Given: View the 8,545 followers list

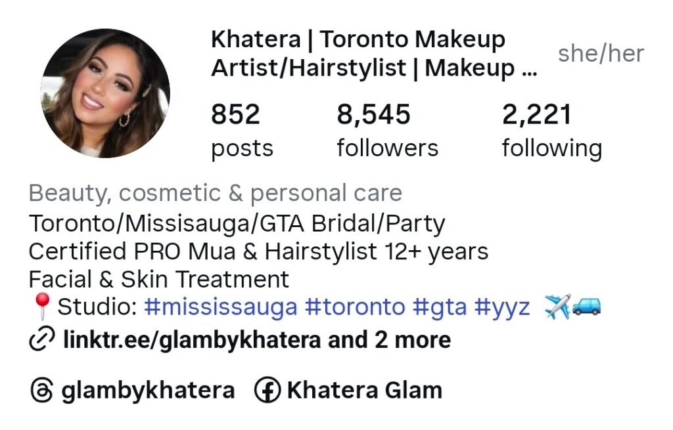Looking at the screenshot, I should 387,131.
